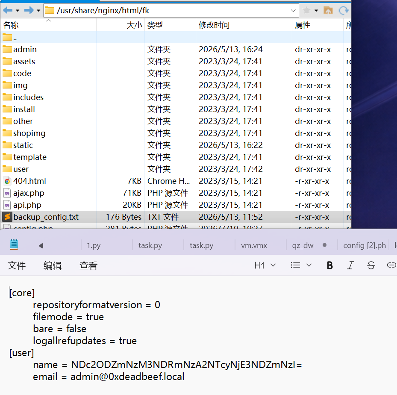Select the template folder
The height and width of the screenshot is (395, 397).
(30, 157)
